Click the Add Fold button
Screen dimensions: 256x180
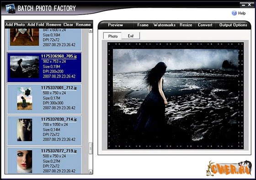point(36,25)
